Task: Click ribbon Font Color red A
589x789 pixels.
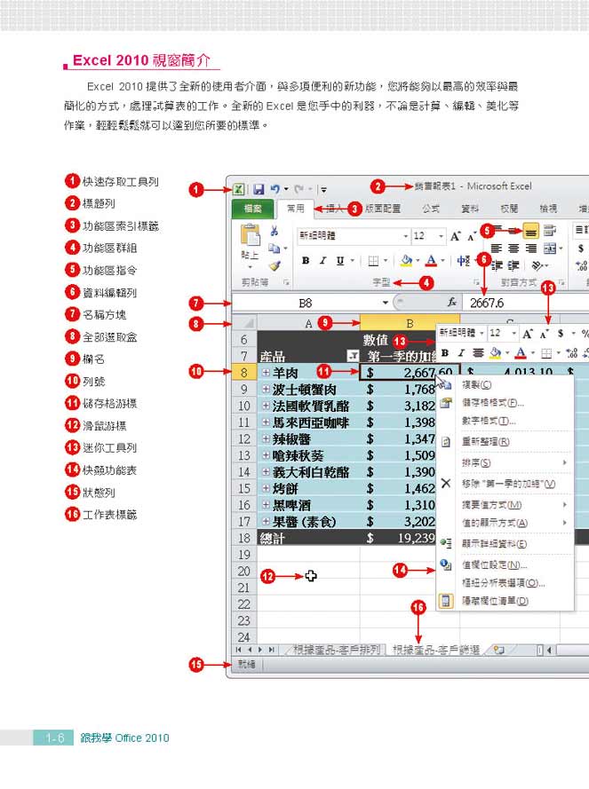Action: point(431,261)
